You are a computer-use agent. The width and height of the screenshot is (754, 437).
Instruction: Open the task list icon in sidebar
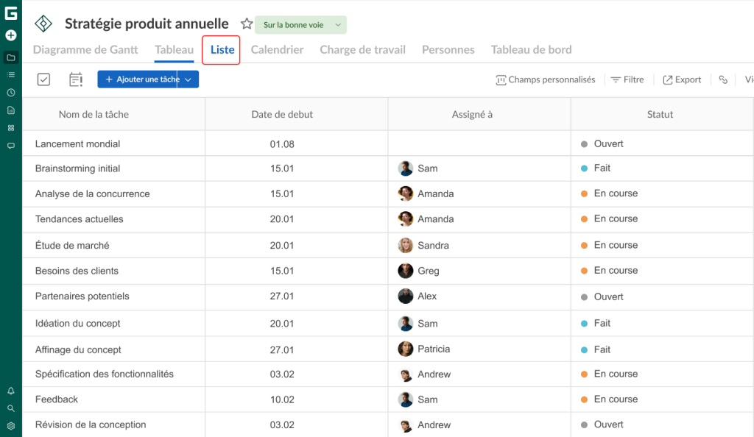pos(10,75)
